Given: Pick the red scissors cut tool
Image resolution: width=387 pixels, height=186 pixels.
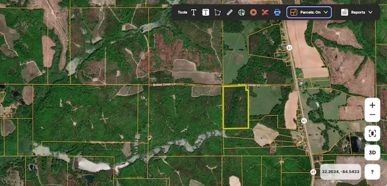Looking at the screenshot, I should [265, 12].
